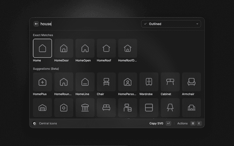Click the HomeDoor label text
The height and width of the screenshot is (146, 234).
pos(61,60)
